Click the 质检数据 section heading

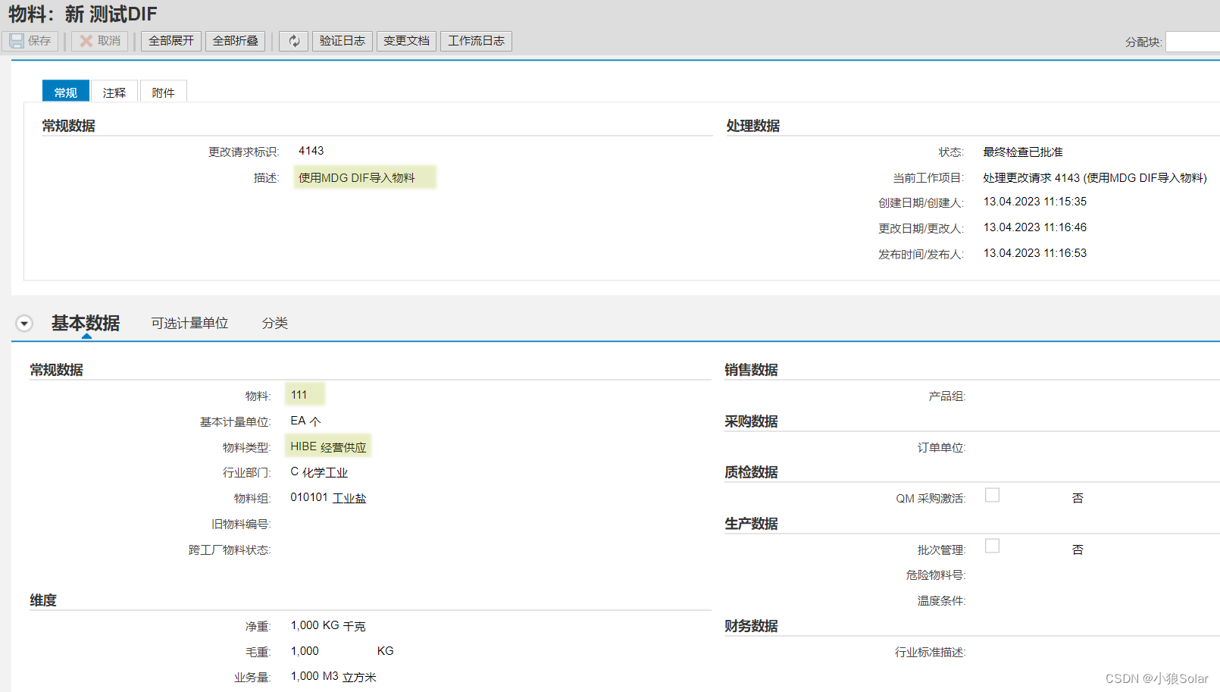coord(751,472)
